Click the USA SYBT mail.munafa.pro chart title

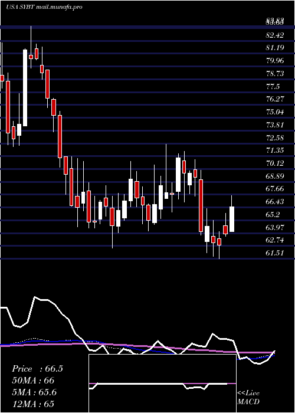[44, 7]
